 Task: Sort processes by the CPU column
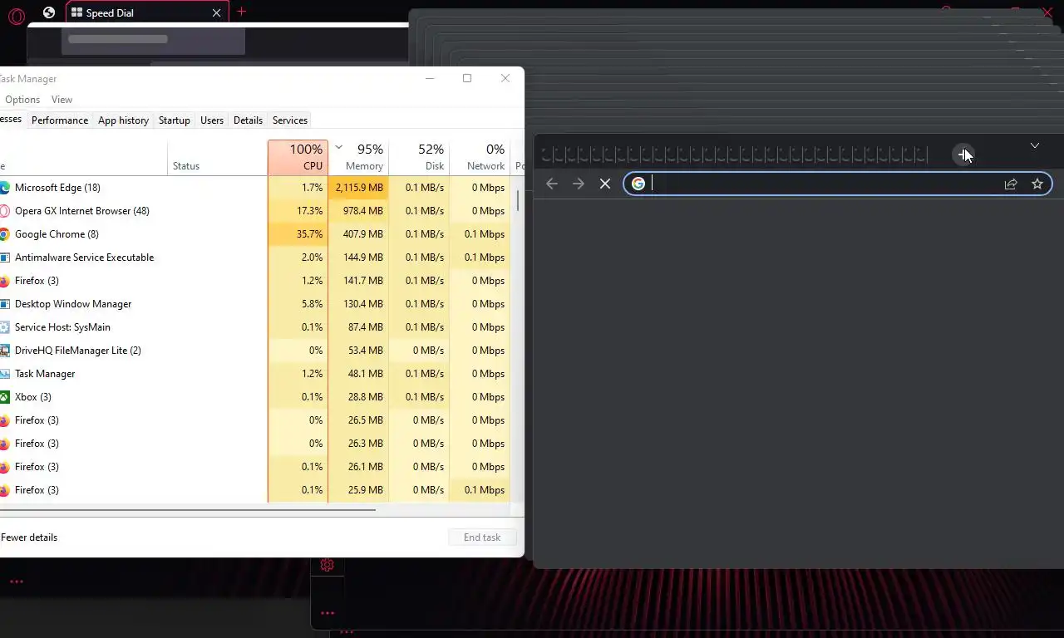tap(298, 157)
